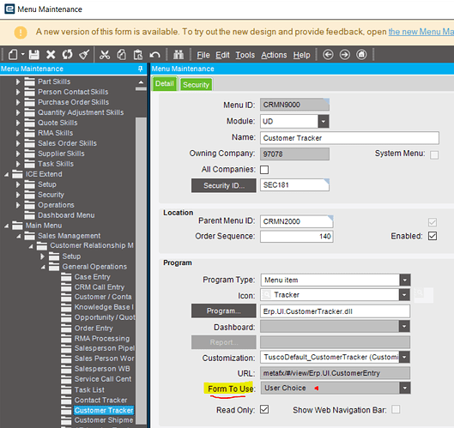The width and height of the screenshot is (454, 428).
Task: Toggle the Read Only checkbox
Action: click(264, 409)
